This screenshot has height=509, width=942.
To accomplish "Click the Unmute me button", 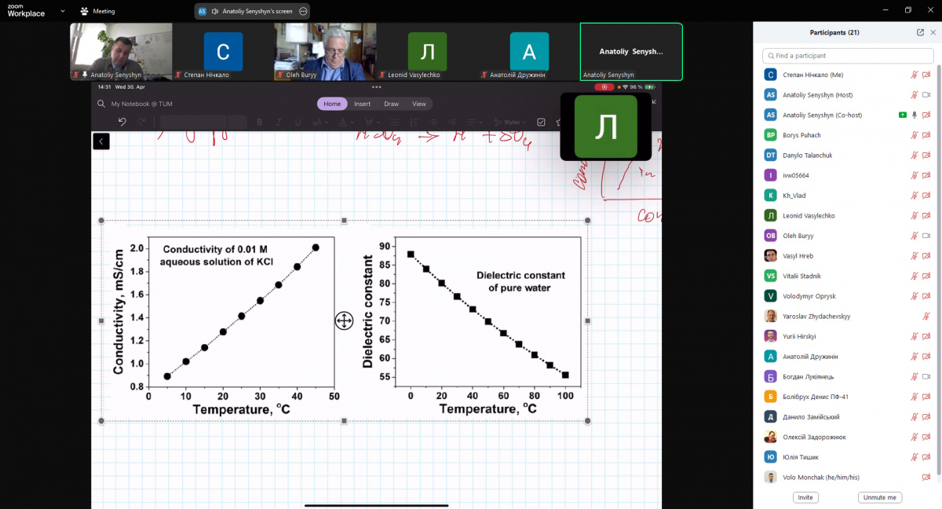I will pos(879,497).
